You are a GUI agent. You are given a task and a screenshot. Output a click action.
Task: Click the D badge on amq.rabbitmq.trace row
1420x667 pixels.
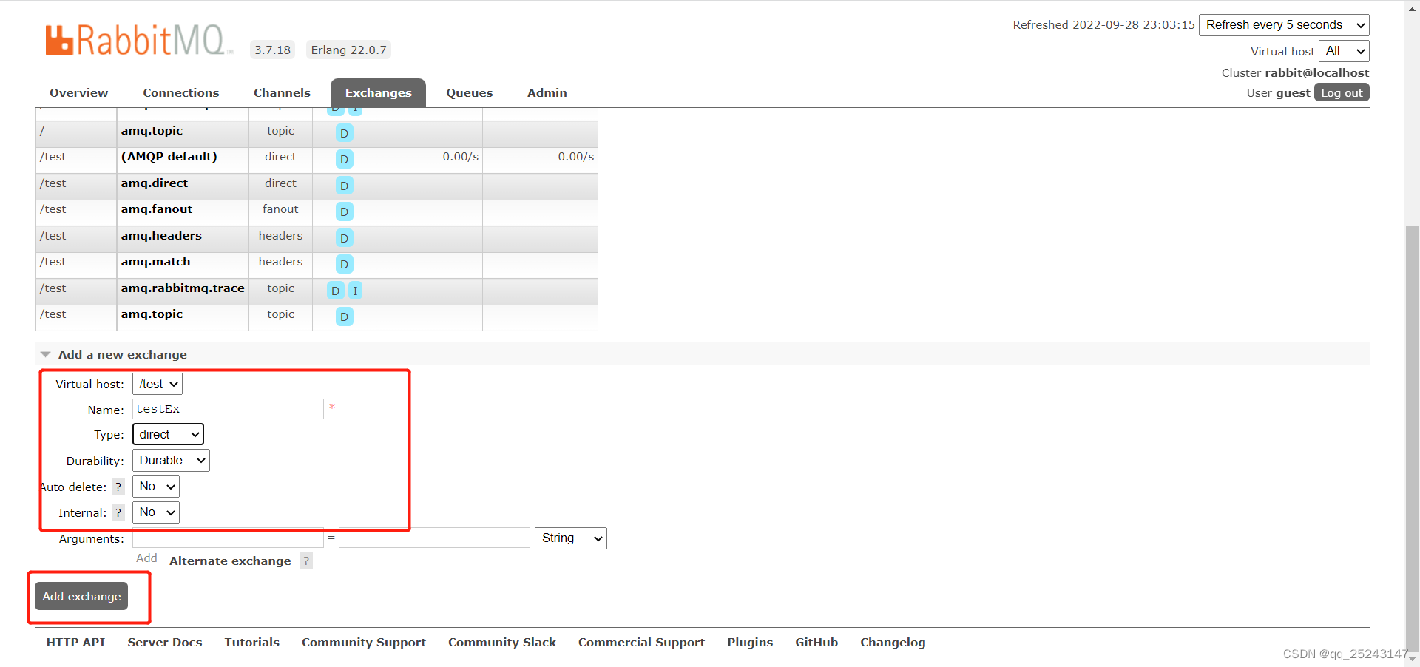336,291
